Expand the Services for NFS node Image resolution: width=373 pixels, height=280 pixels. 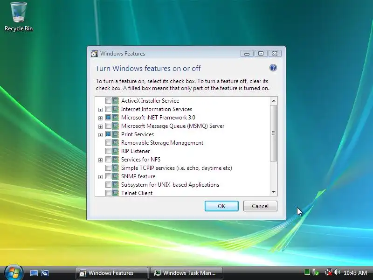(x=100, y=160)
